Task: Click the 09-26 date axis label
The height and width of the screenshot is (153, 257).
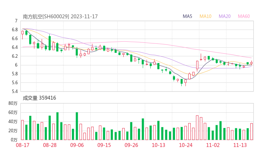Action: [131, 145]
